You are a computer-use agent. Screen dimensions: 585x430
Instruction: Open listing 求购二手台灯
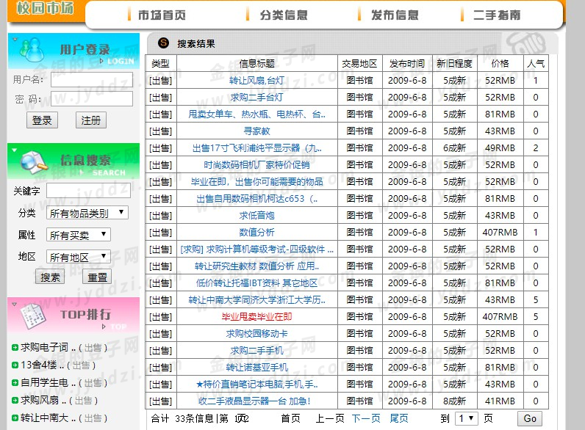click(256, 98)
